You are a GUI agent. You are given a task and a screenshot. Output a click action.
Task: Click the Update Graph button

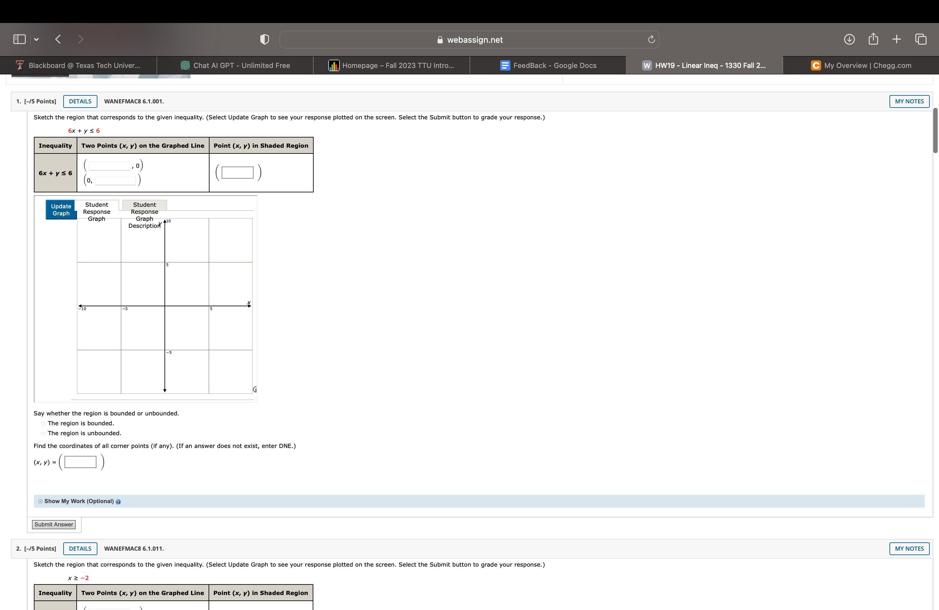pos(61,210)
